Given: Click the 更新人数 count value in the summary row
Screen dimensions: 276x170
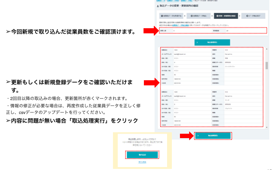Looking at the screenshot, I should point(174,31).
